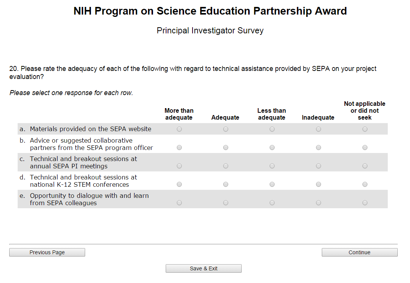Choose More than adequate for program officer advice
The width and height of the screenshot is (410, 283).
coord(179,148)
